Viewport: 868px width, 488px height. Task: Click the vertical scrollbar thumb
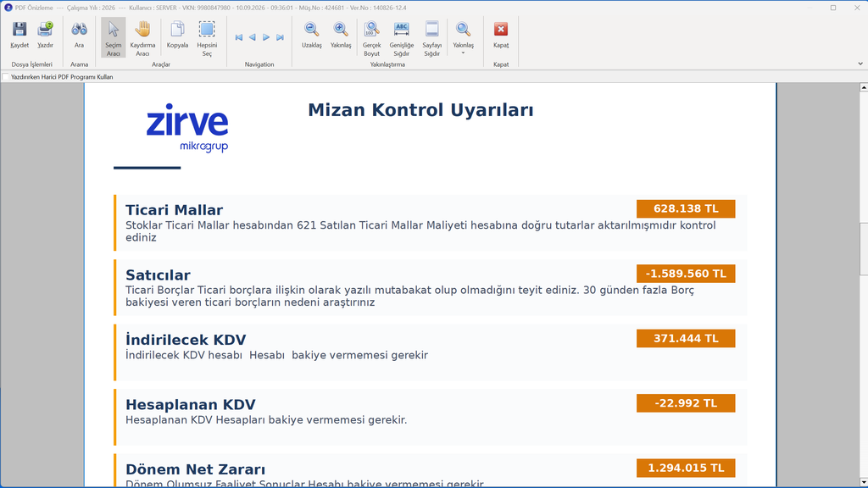tap(864, 248)
